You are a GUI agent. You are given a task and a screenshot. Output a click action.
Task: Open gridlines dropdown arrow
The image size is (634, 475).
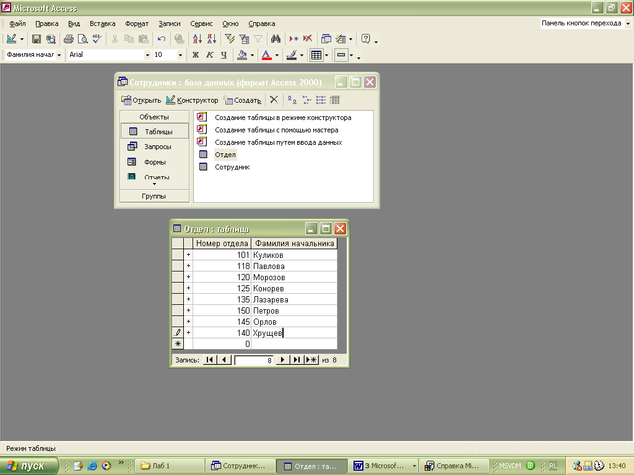[x=327, y=55]
